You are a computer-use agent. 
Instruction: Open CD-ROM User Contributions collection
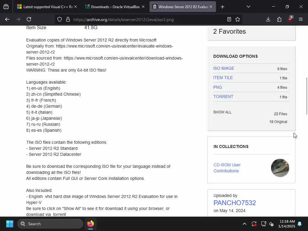tap(227, 168)
